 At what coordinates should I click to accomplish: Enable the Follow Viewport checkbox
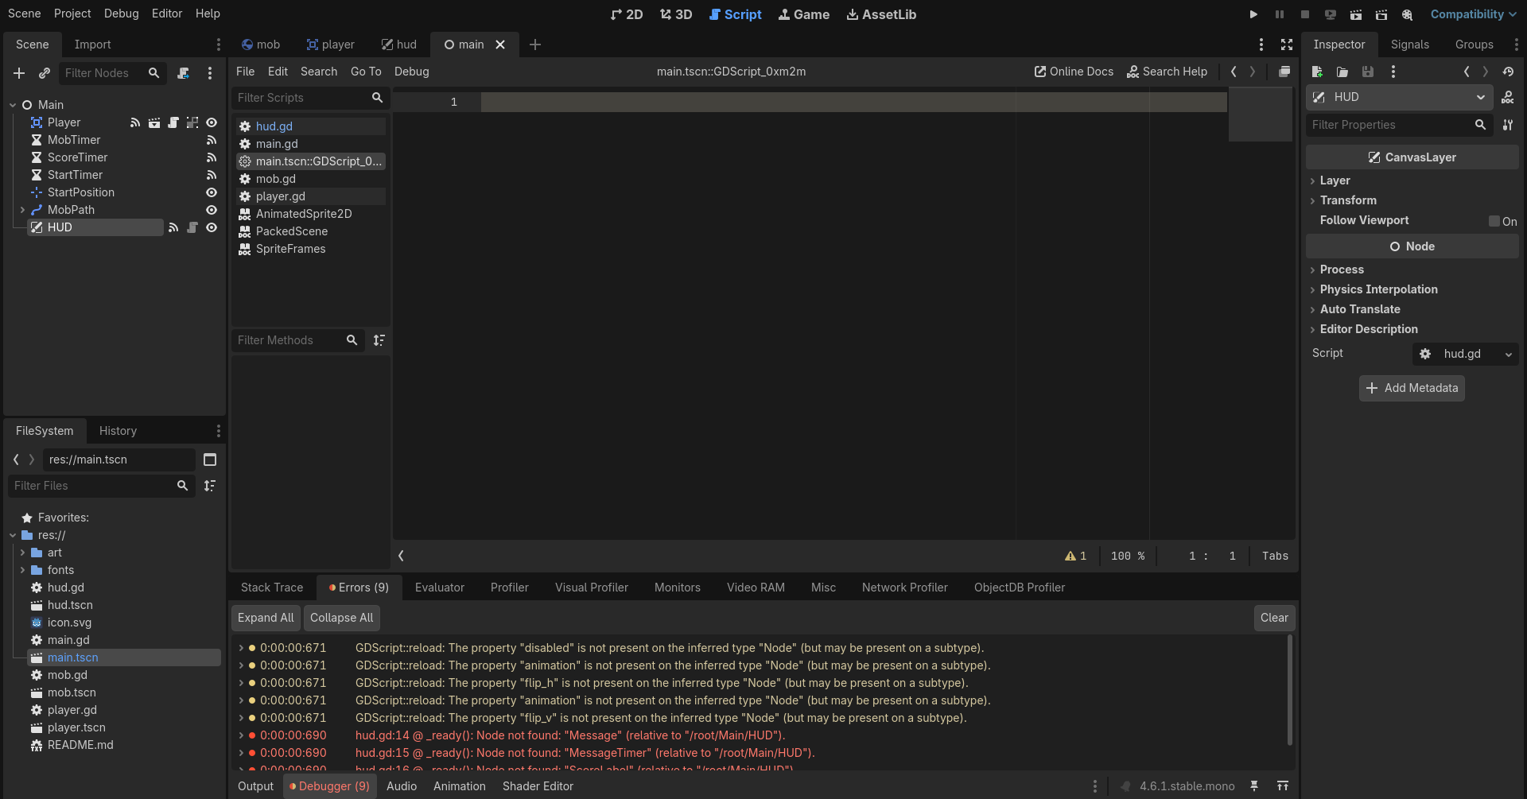point(1494,221)
